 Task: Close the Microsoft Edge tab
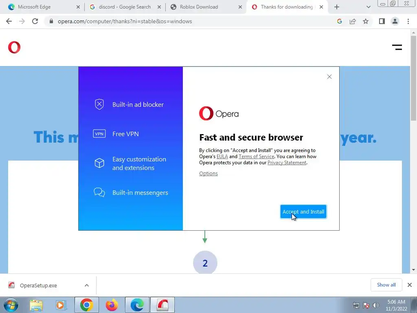(78, 7)
